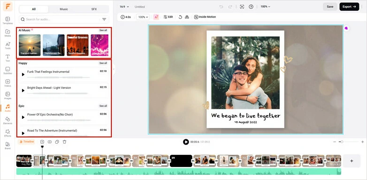This screenshot has height=180, width=367.
Task: Open the Edit adjustments button
Action: coord(168,17)
